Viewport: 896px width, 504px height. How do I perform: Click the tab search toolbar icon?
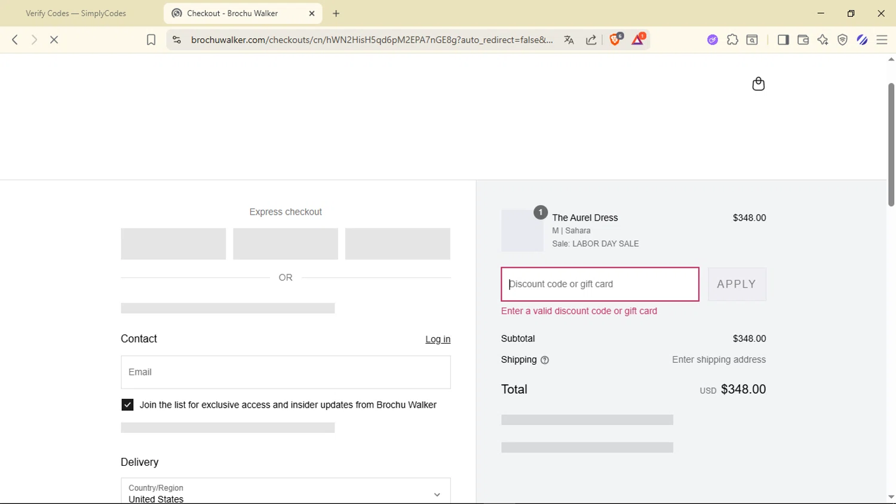pos(753,40)
